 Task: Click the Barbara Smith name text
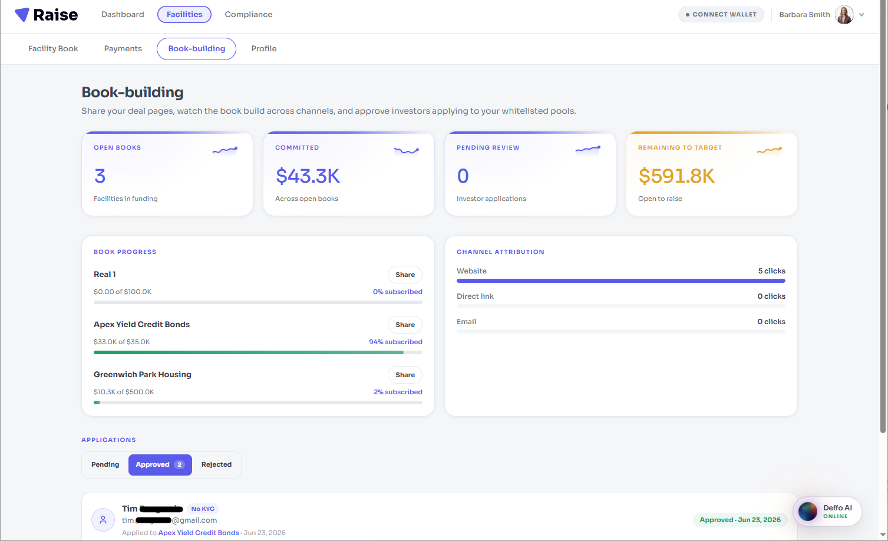point(805,15)
